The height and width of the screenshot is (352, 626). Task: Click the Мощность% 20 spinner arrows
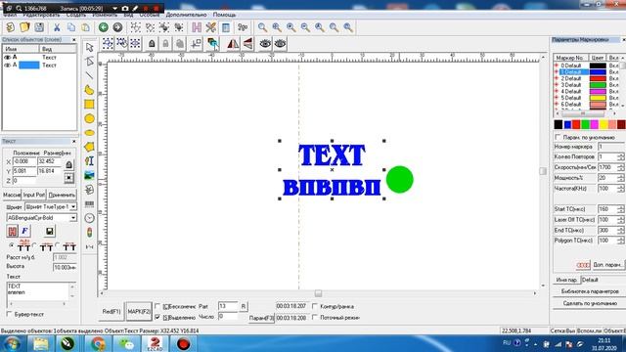point(620,178)
